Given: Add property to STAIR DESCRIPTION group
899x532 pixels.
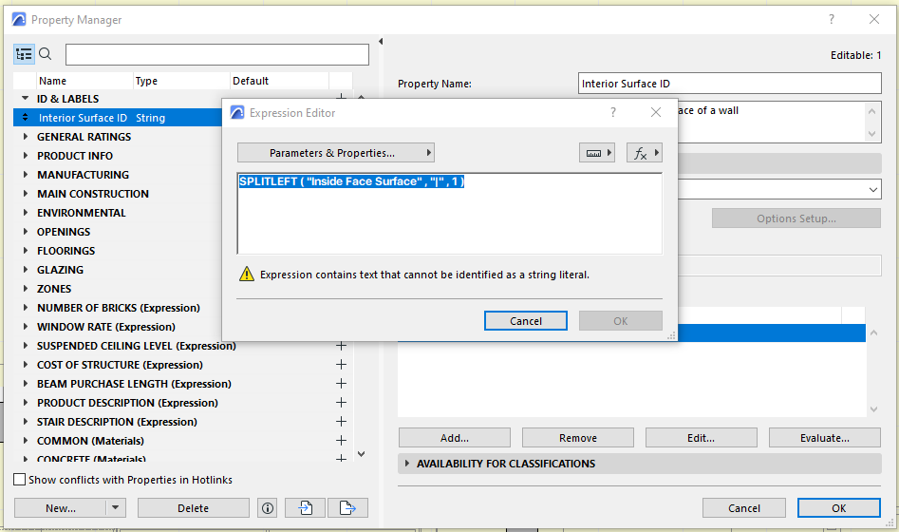Looking at the screenshot, I should [x=341, y=421].
